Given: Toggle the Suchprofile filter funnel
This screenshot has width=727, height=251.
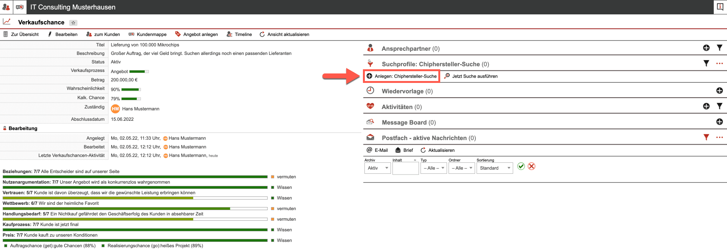Looking at the screenshot, I should click(x=706, y=64).
